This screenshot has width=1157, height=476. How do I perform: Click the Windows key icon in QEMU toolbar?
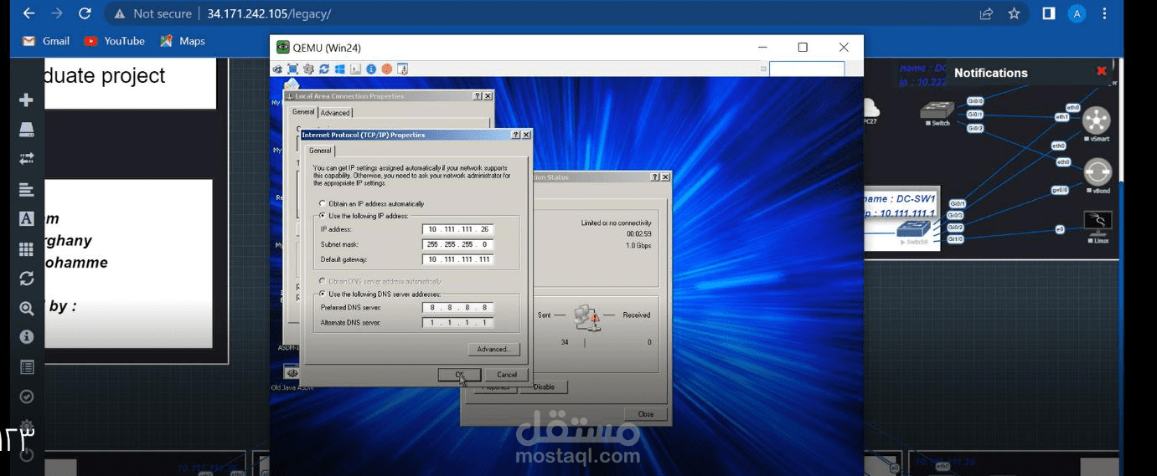click(340, 69)
